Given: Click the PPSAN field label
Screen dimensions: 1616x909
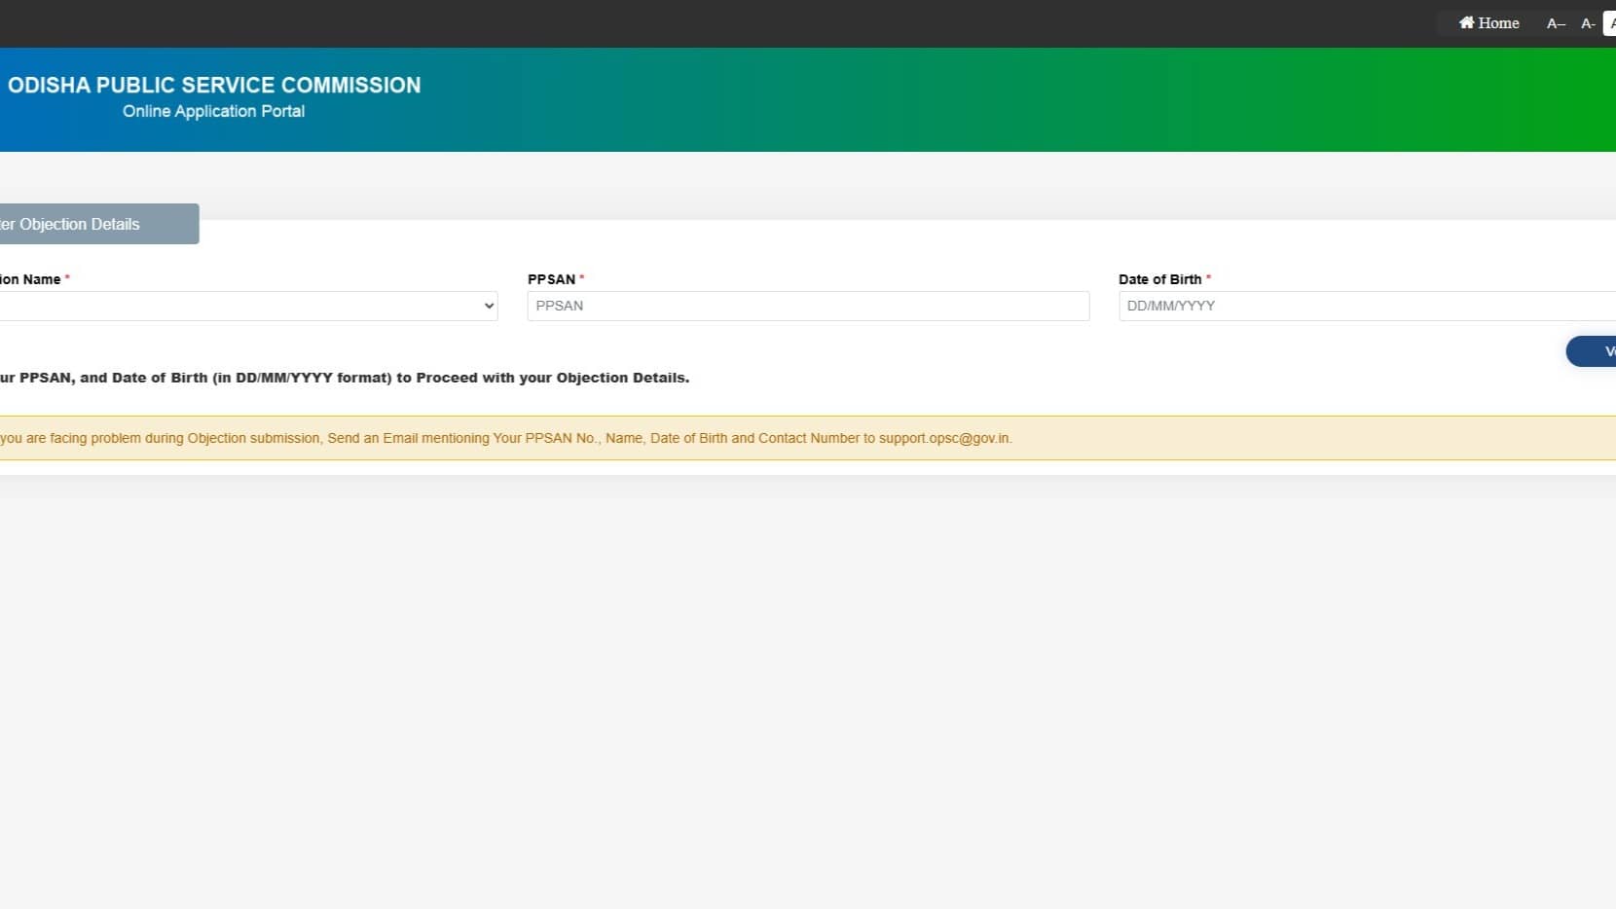Looking at the screenshot, I should [551, 279].
